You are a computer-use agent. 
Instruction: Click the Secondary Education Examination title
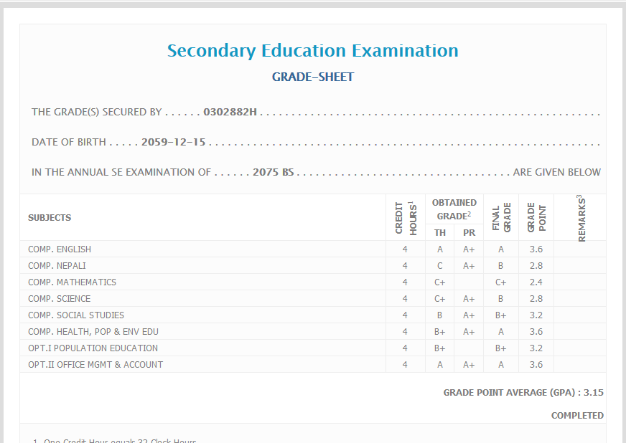coord(312,51)
